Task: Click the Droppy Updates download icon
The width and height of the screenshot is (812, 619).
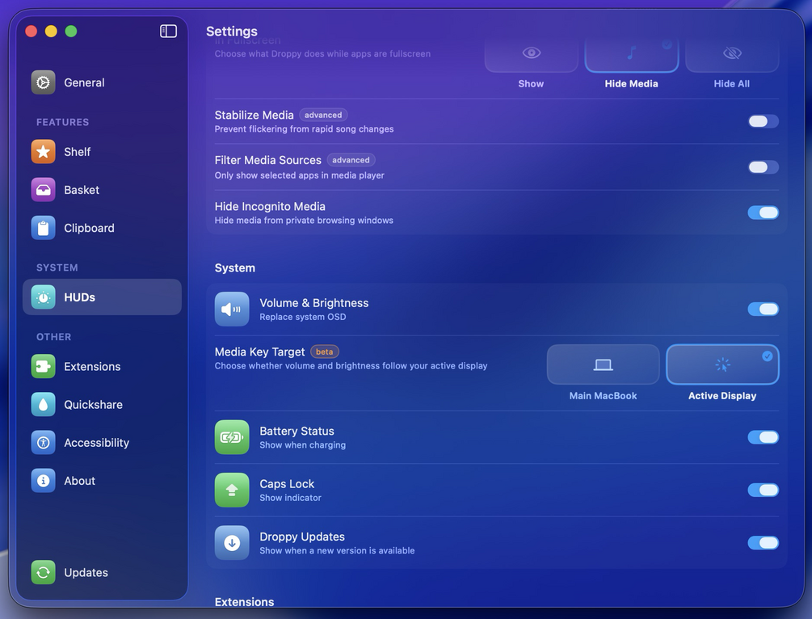Action: coord(232,542)
